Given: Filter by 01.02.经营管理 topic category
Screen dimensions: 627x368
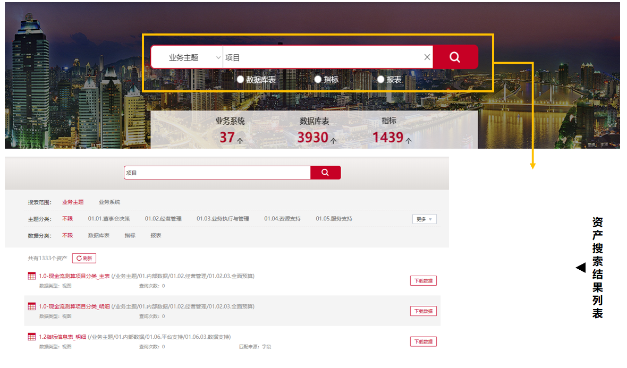Looking at the screenshot, I should (163, 219).
